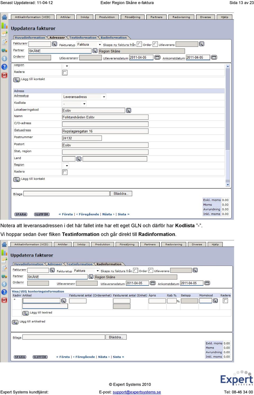Open the Ankomstdatum calendar picker in Adresser view
The image size is (254, 395).
pyautogui.click(x=214, y=57)
